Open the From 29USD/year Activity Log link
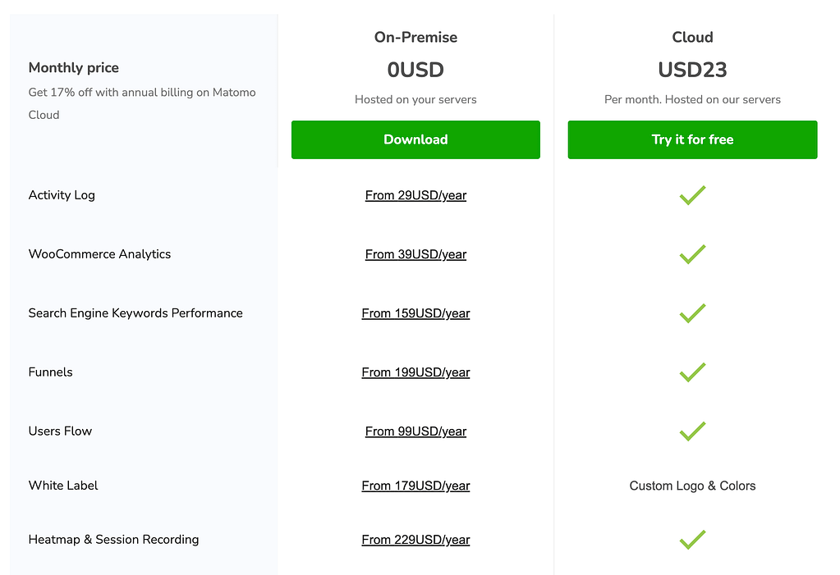The width and height of the screenshot is (840, 575). point(415,195)
